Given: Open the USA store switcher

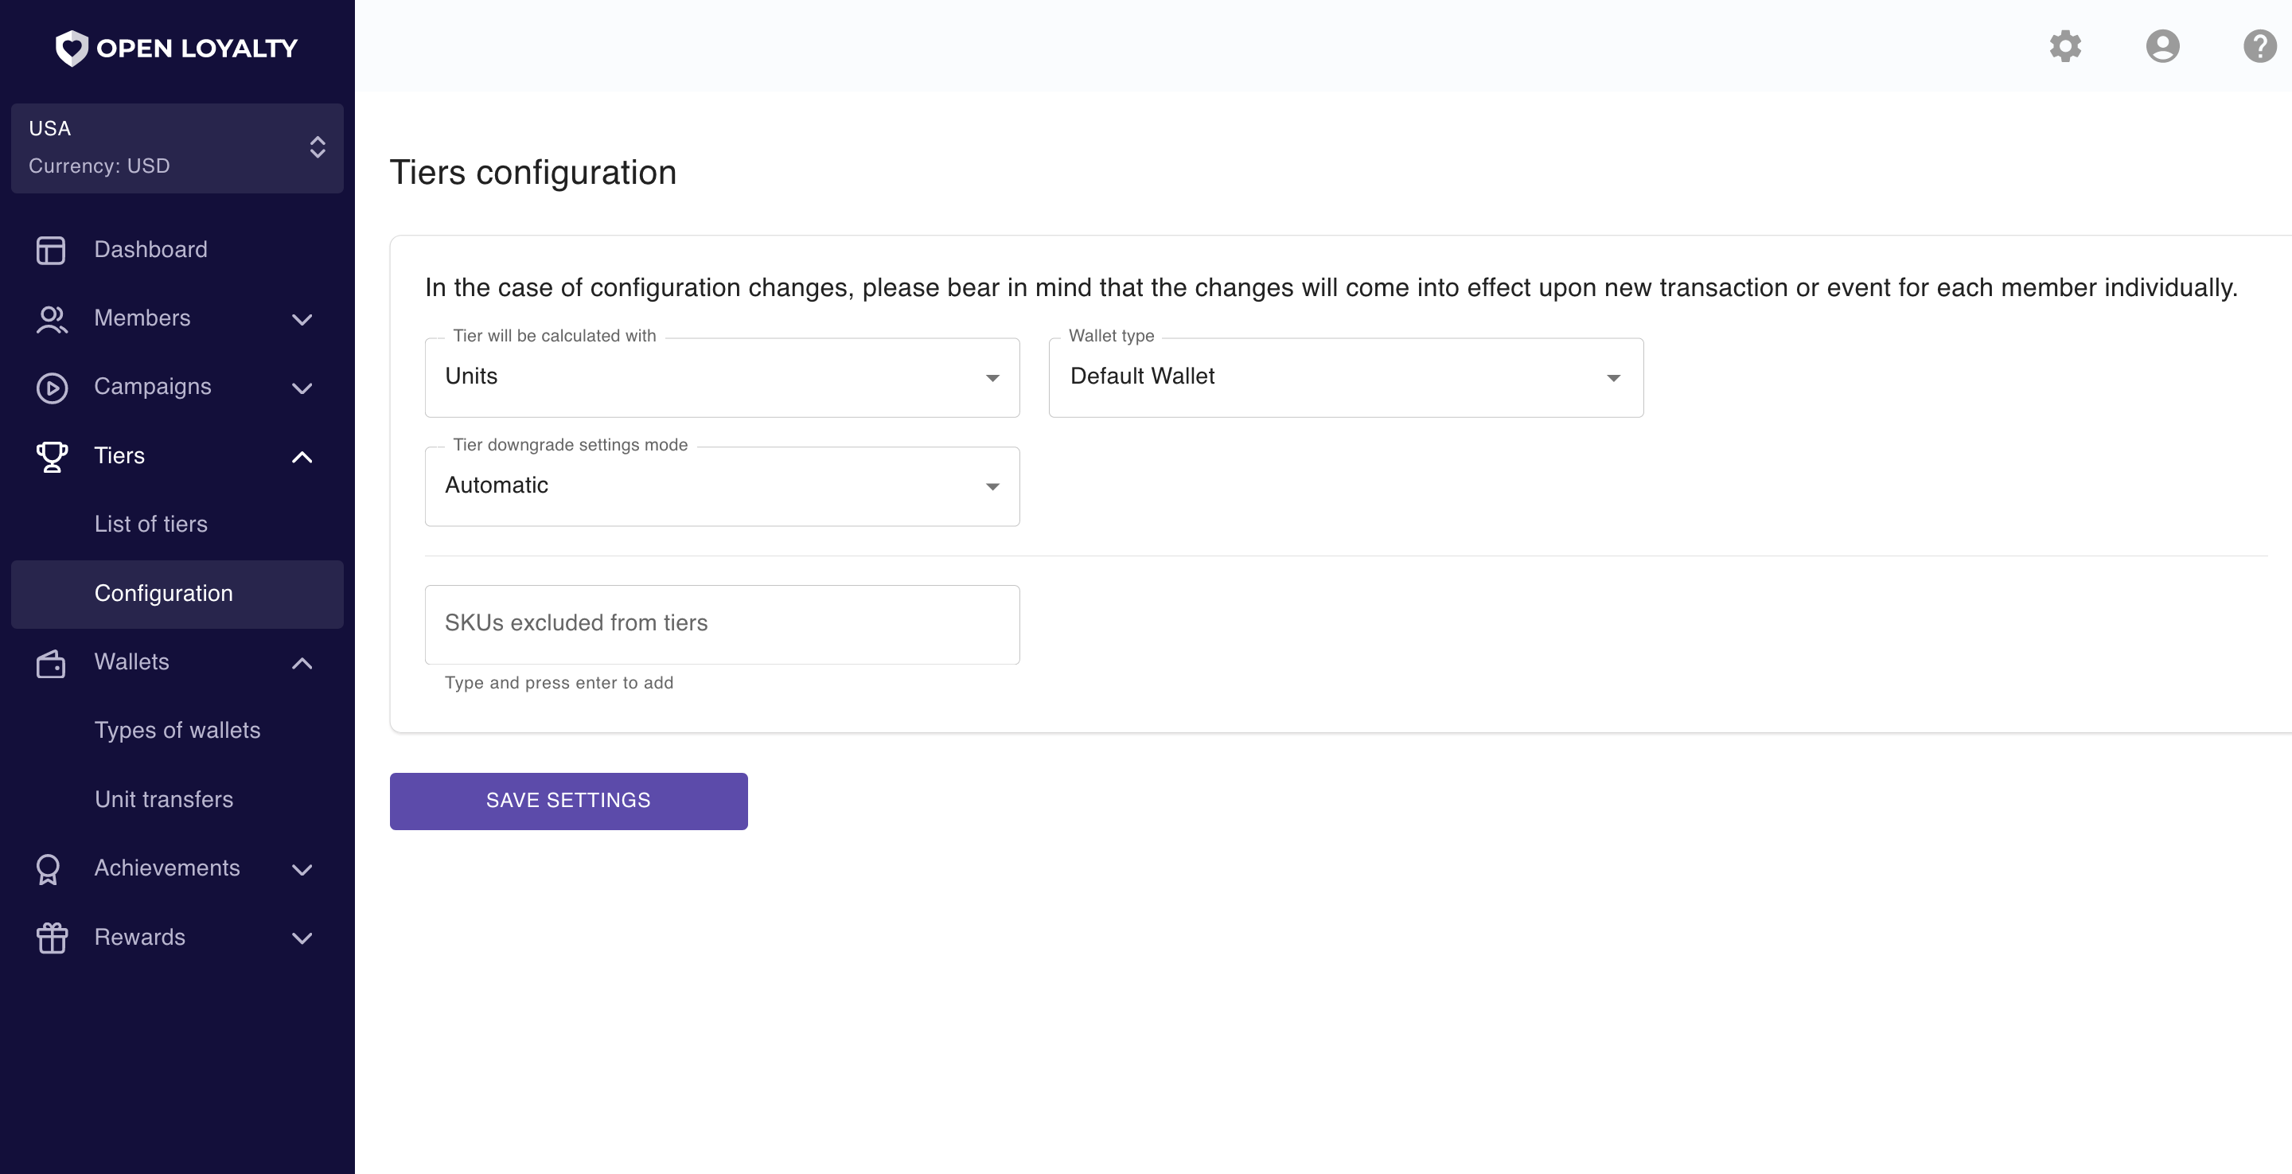Looking at the screenshot, I should coord(177,148).
